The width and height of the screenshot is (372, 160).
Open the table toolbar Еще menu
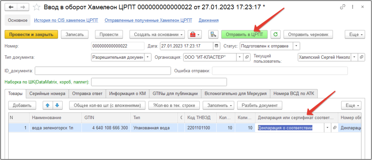point(351,105)
